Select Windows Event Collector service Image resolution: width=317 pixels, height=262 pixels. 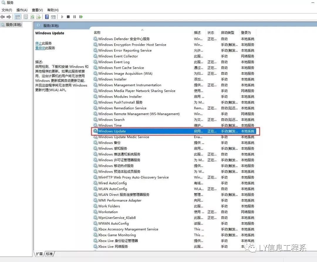pos(174,56)
